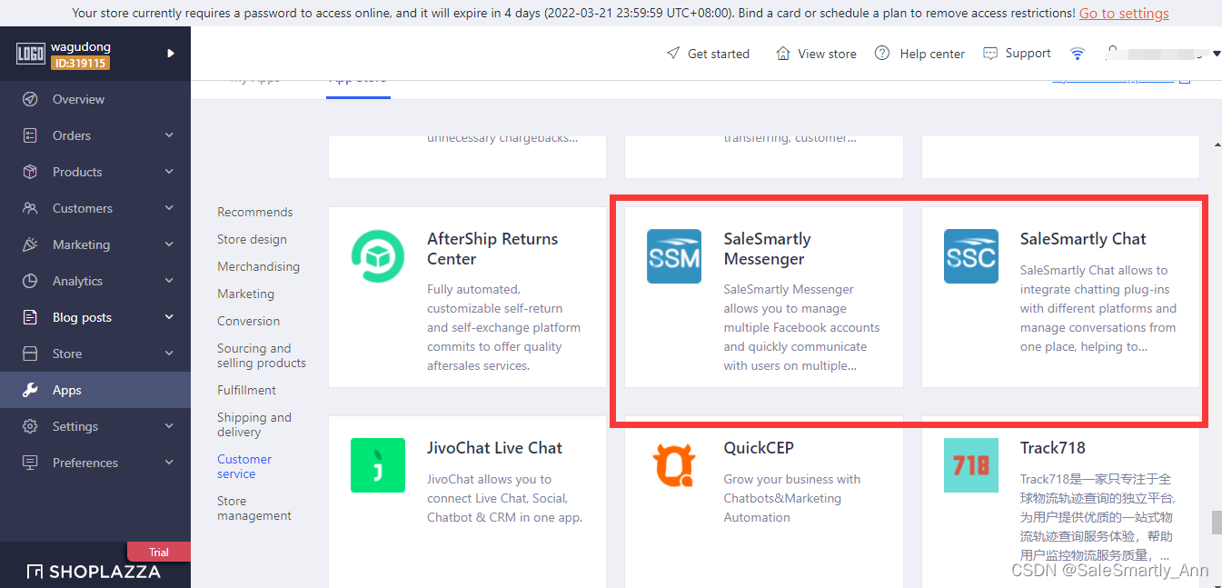1222x588 pixels.
Task: Click the Settings gear icon
Action: 30,426
